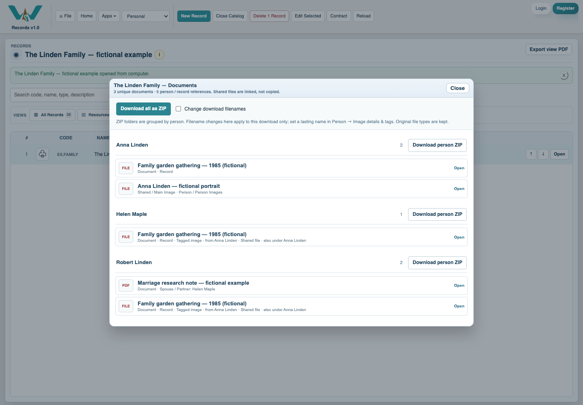Go to Home
The image size is (583, 405).
point(87,16)
